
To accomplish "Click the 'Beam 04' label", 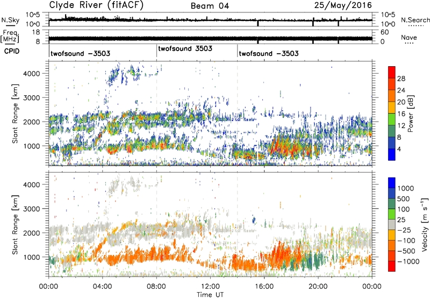I will click(210, 6).
